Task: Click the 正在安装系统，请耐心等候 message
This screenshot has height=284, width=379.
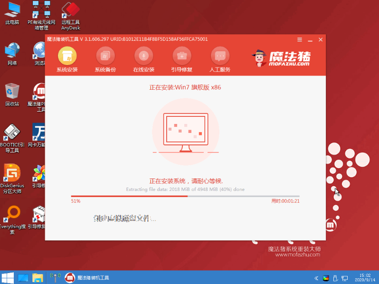Action: [186, 181]
